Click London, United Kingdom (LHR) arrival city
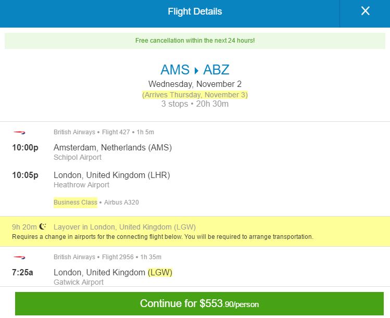 111,175
